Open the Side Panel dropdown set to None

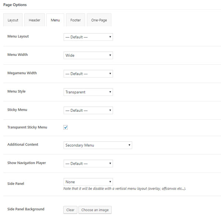(88, 182)
